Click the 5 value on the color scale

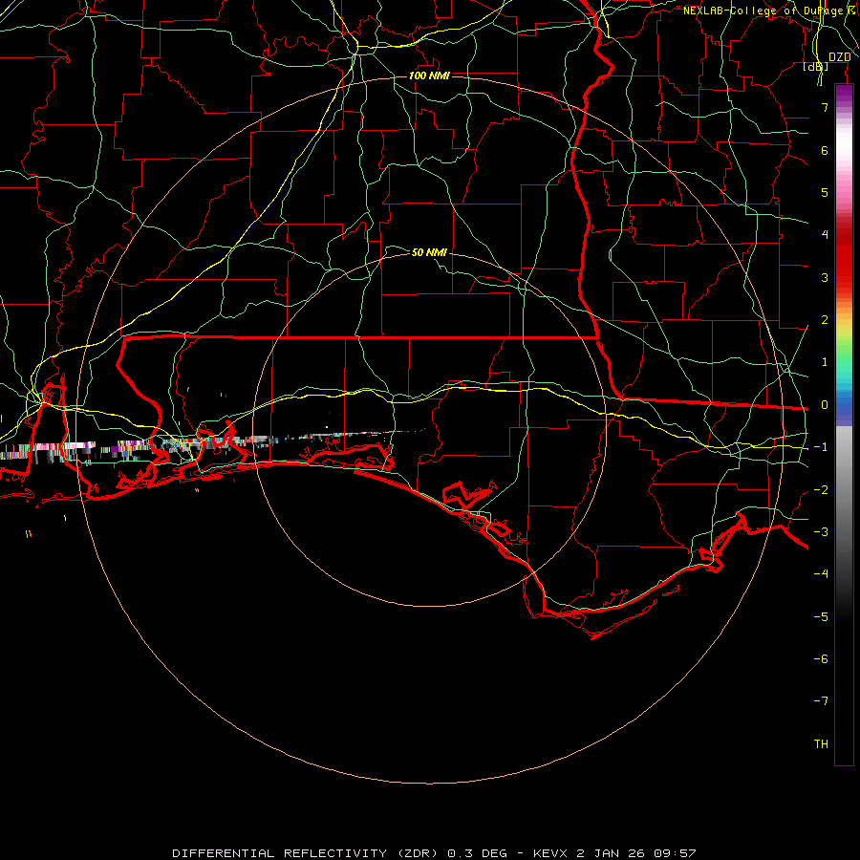[x=825, y=192]
